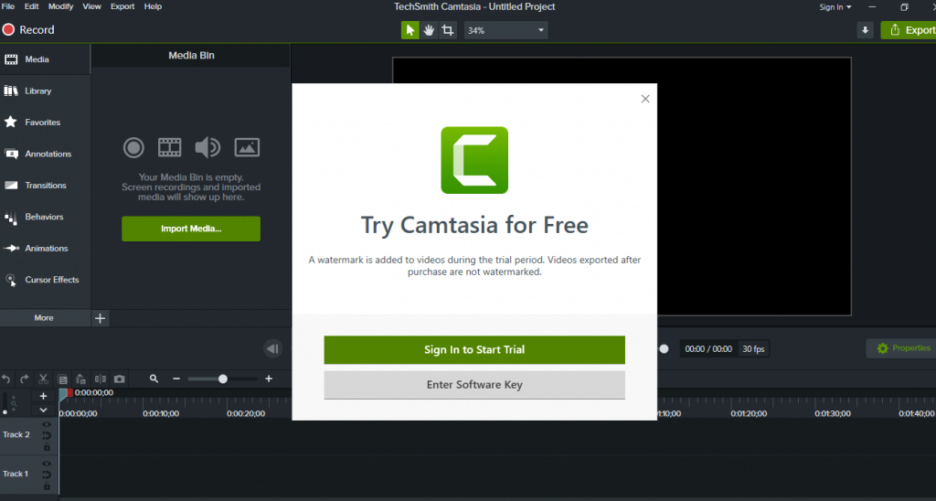Toggle the magnet icon on Track 2

[x=47, y=436]
